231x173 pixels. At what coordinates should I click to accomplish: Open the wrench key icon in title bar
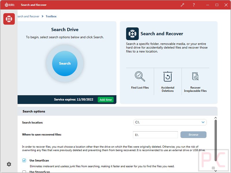(x=182, y=5)
